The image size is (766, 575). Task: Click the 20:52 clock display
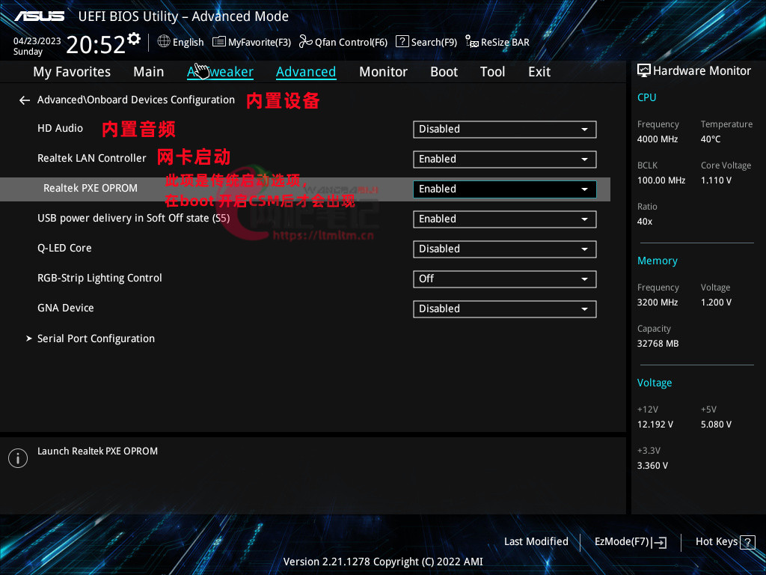[x=96, y=44]
